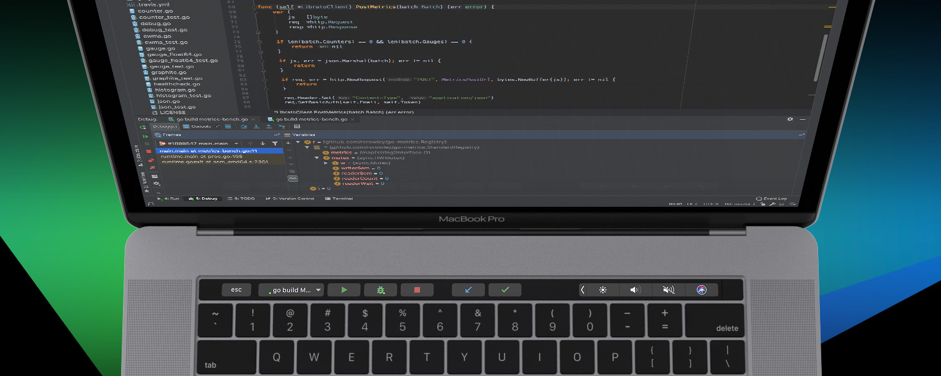The width and height of the screenshot is (941, 376).
Task: Open Debug panel settings gear at right
Action: (790, 119)
